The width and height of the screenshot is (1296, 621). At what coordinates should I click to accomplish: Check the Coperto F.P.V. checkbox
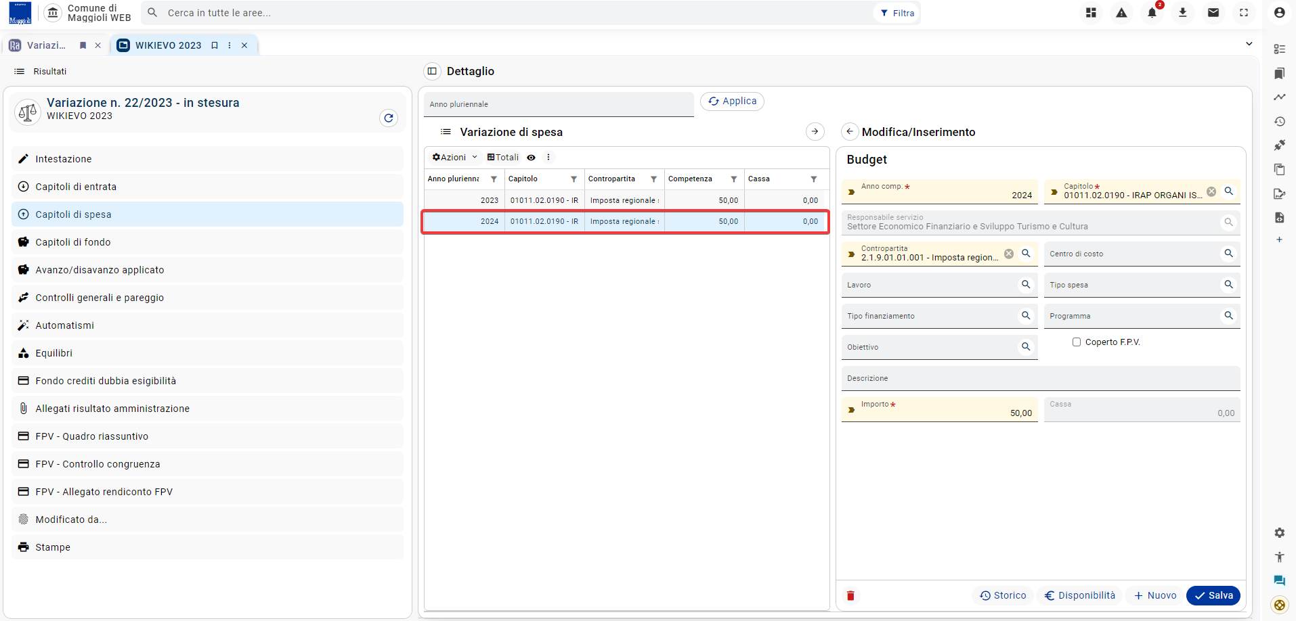[1077, 342]
